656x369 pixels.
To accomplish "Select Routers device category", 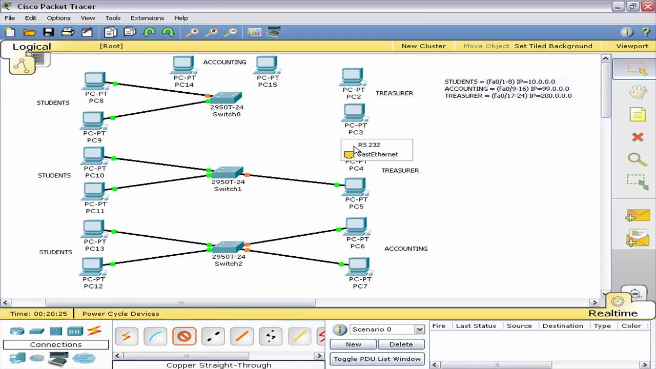I will coord(17,331).
